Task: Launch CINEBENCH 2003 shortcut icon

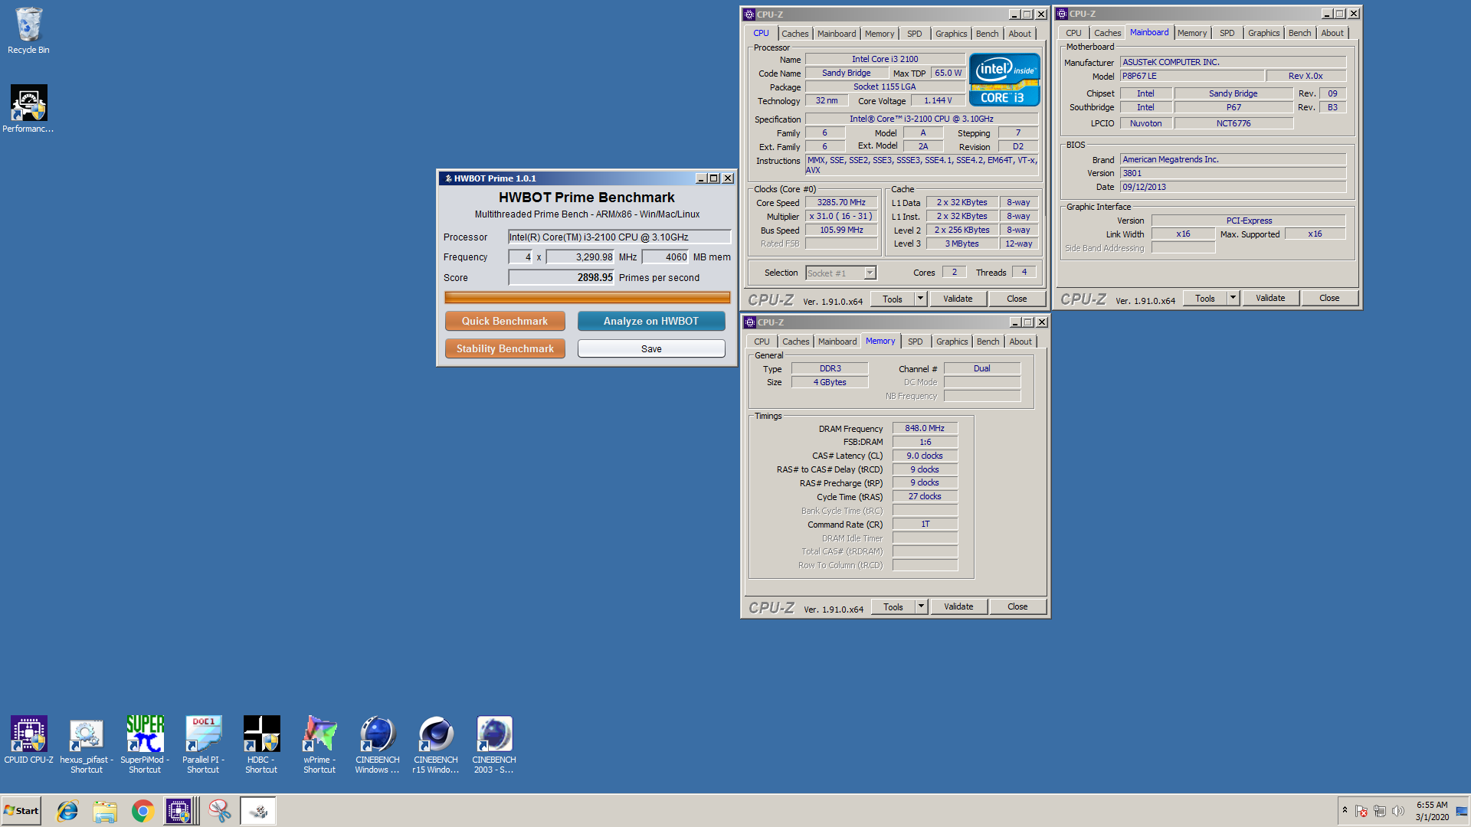Action: (x=494, y=744)
